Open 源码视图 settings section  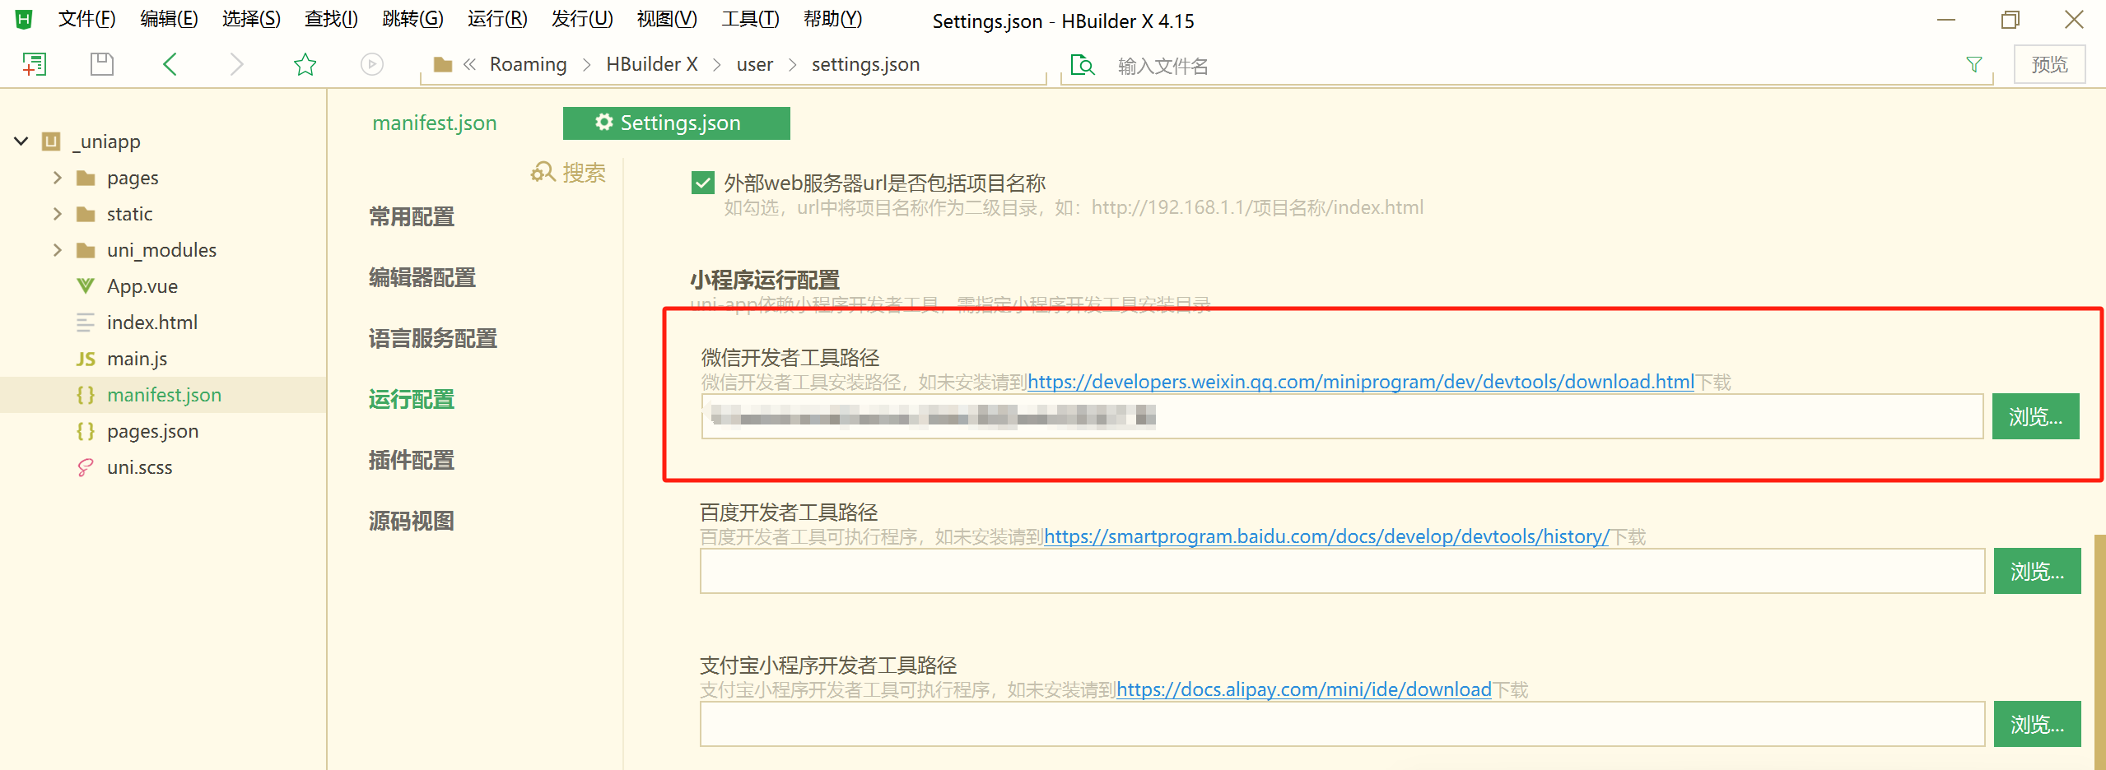[x=412, y=521]
